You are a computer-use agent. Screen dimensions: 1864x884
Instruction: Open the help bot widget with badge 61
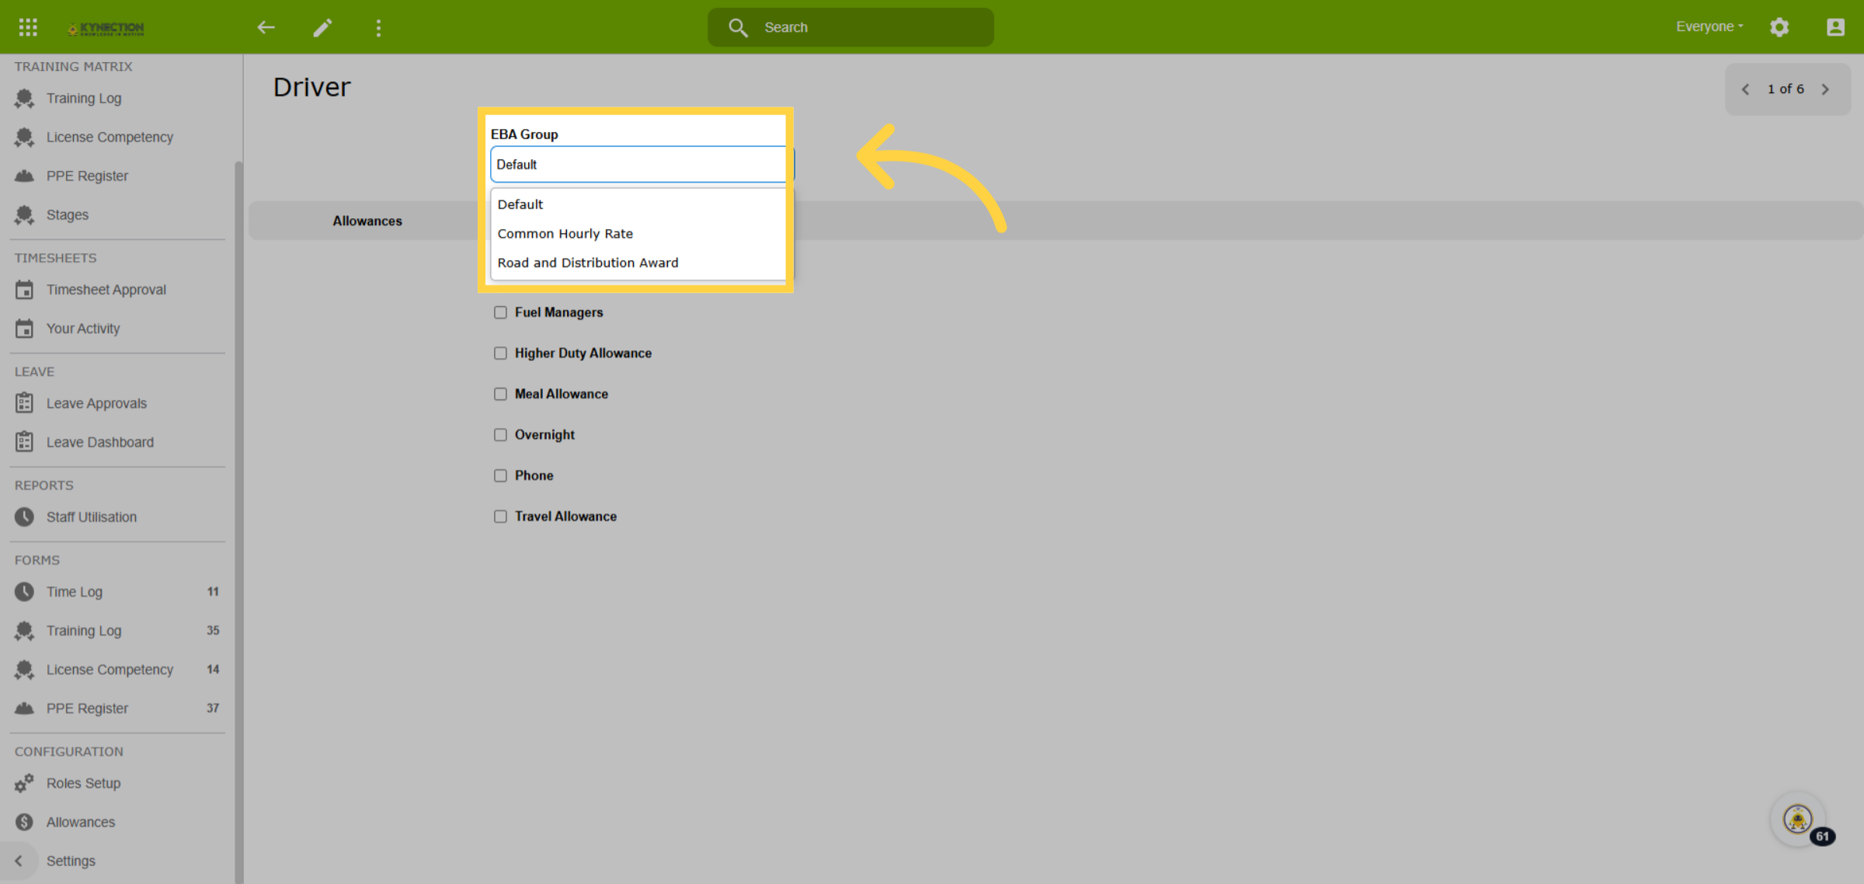tap(1798, 819)
